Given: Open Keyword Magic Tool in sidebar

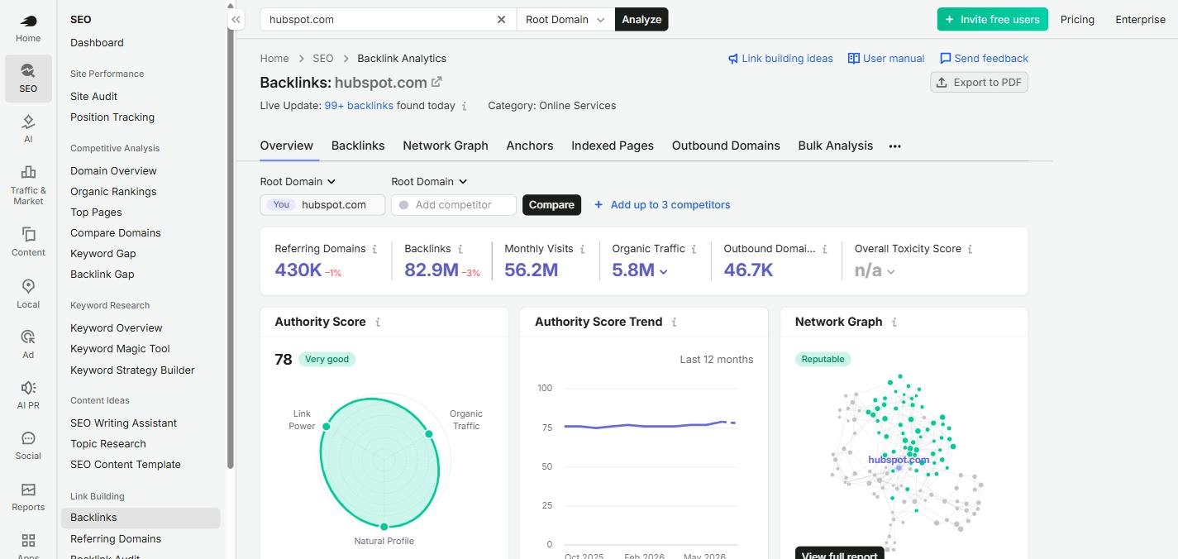Looking at the screenshot, I should tap(120, 348).
